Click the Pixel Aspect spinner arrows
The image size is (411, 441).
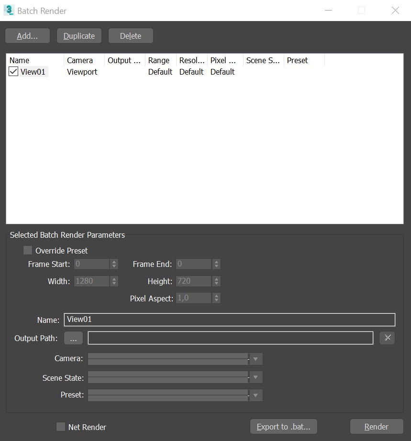click(216, 298)
